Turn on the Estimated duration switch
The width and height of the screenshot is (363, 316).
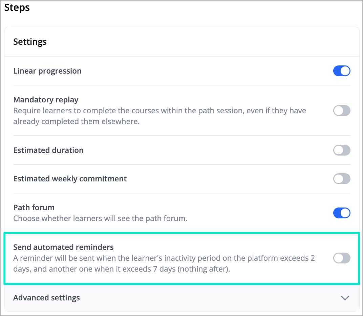tap(342, 150)
